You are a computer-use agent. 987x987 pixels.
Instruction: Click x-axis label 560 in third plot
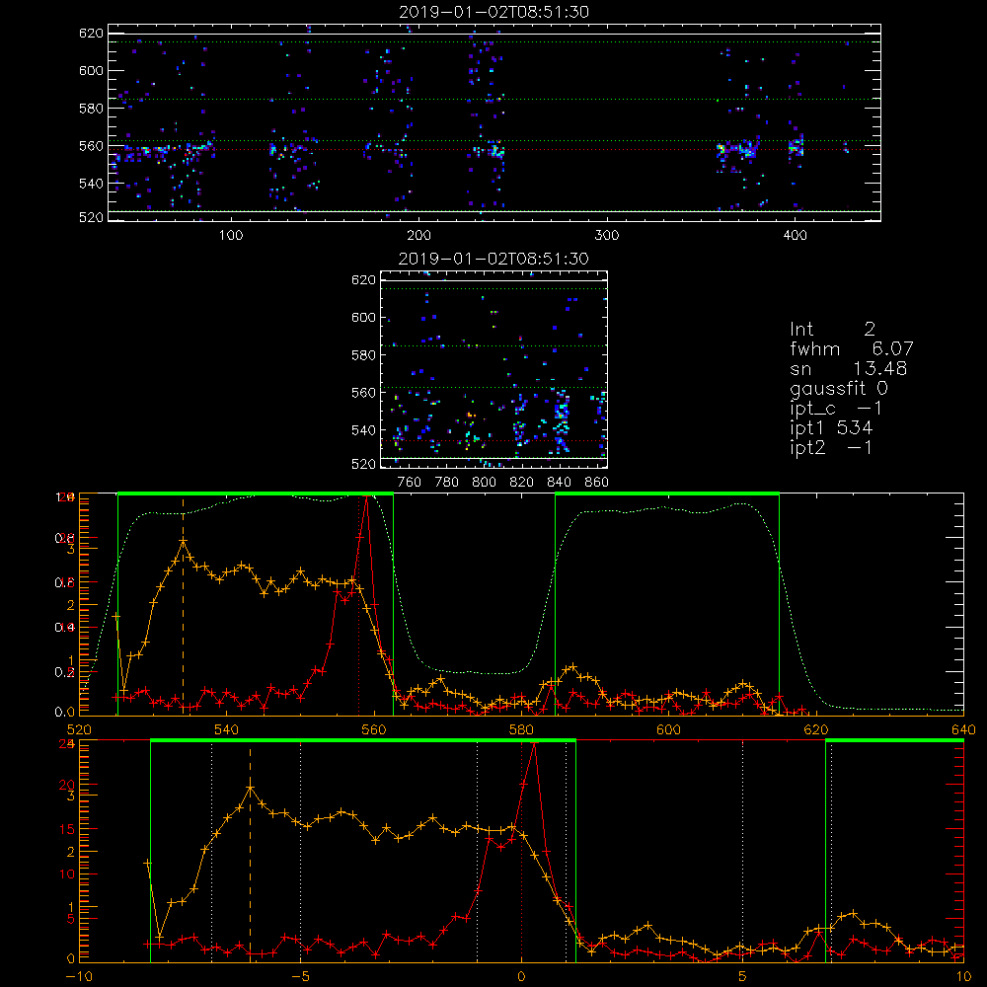point(374,729)
